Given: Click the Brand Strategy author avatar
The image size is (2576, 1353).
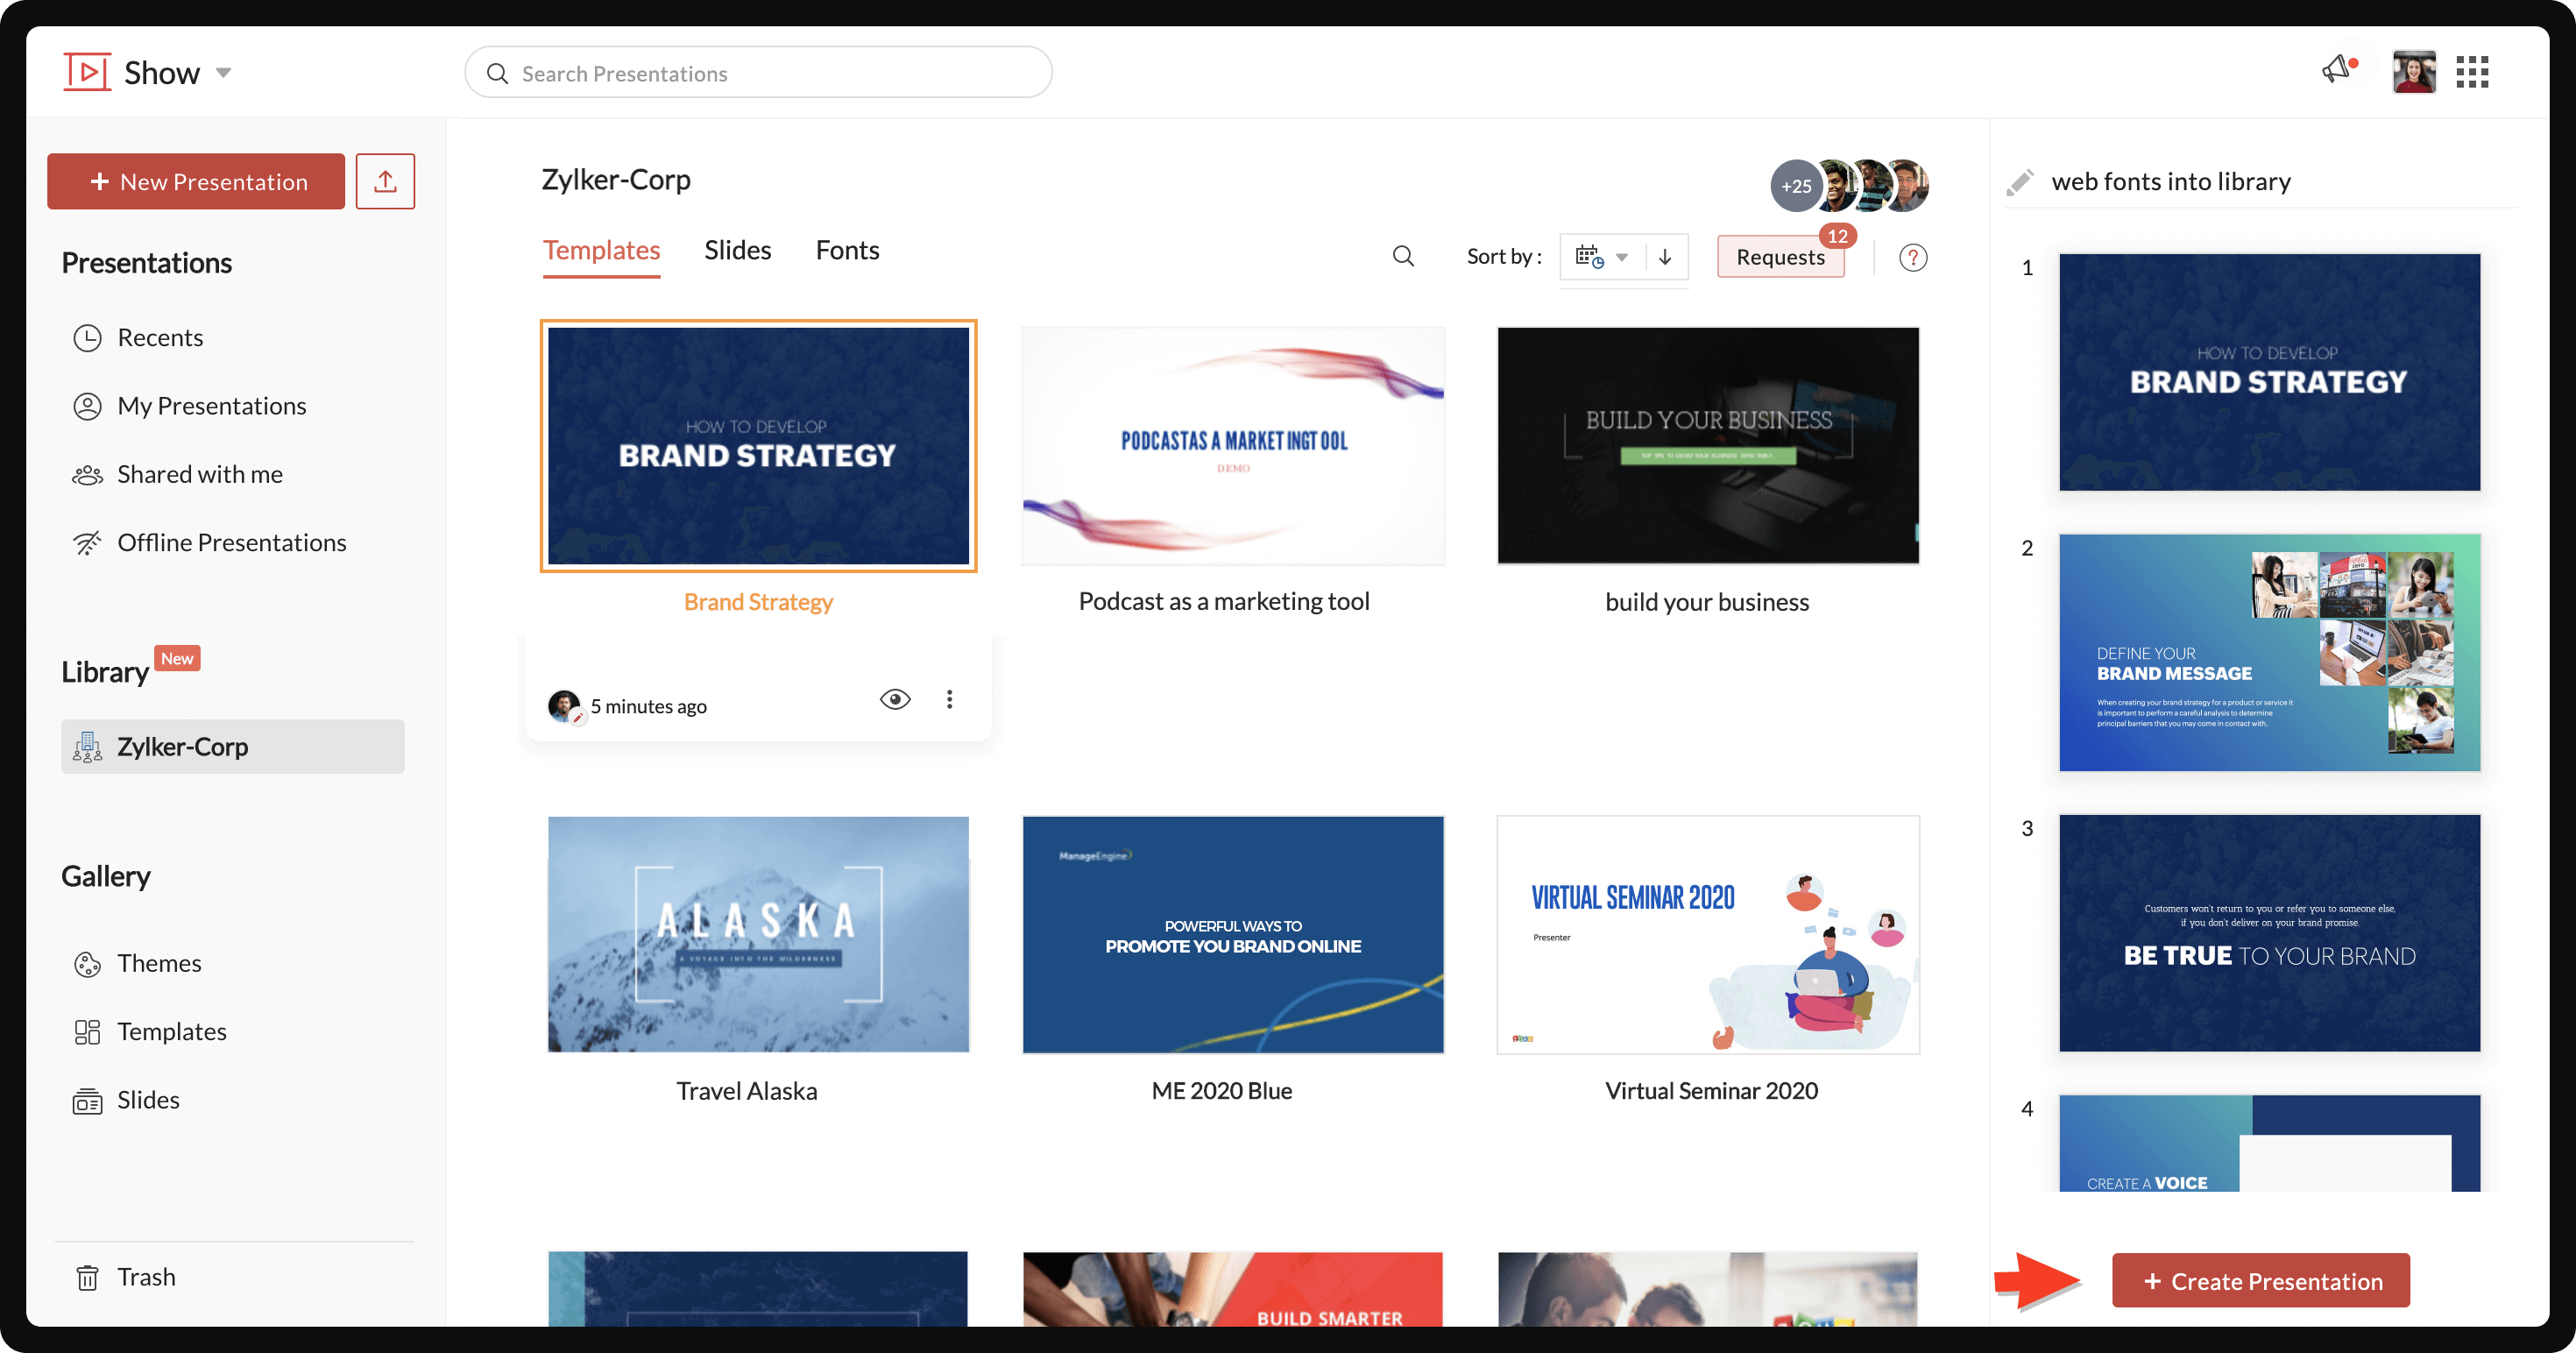Looking at the screenshot, I should (x=565, y=706).
